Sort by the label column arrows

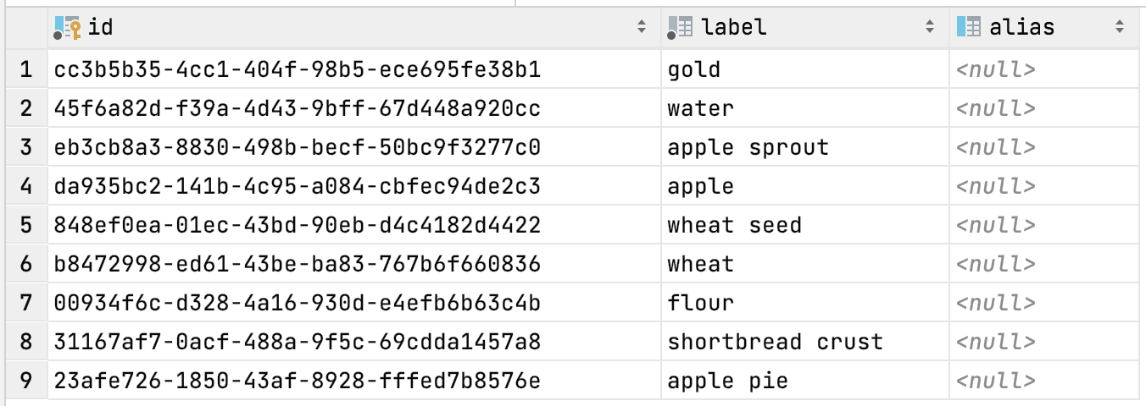pyautogui.click(x=930, y=28)
